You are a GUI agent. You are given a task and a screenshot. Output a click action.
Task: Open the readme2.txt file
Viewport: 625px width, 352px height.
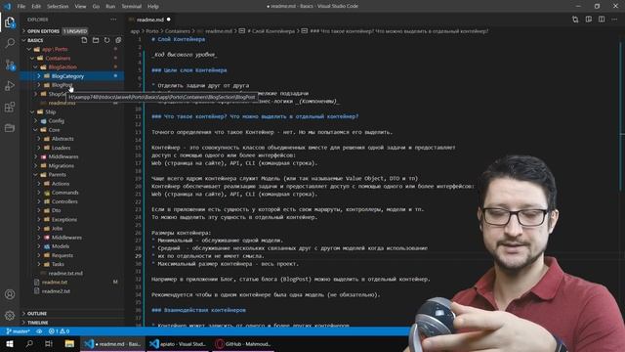tap(56, 291)
